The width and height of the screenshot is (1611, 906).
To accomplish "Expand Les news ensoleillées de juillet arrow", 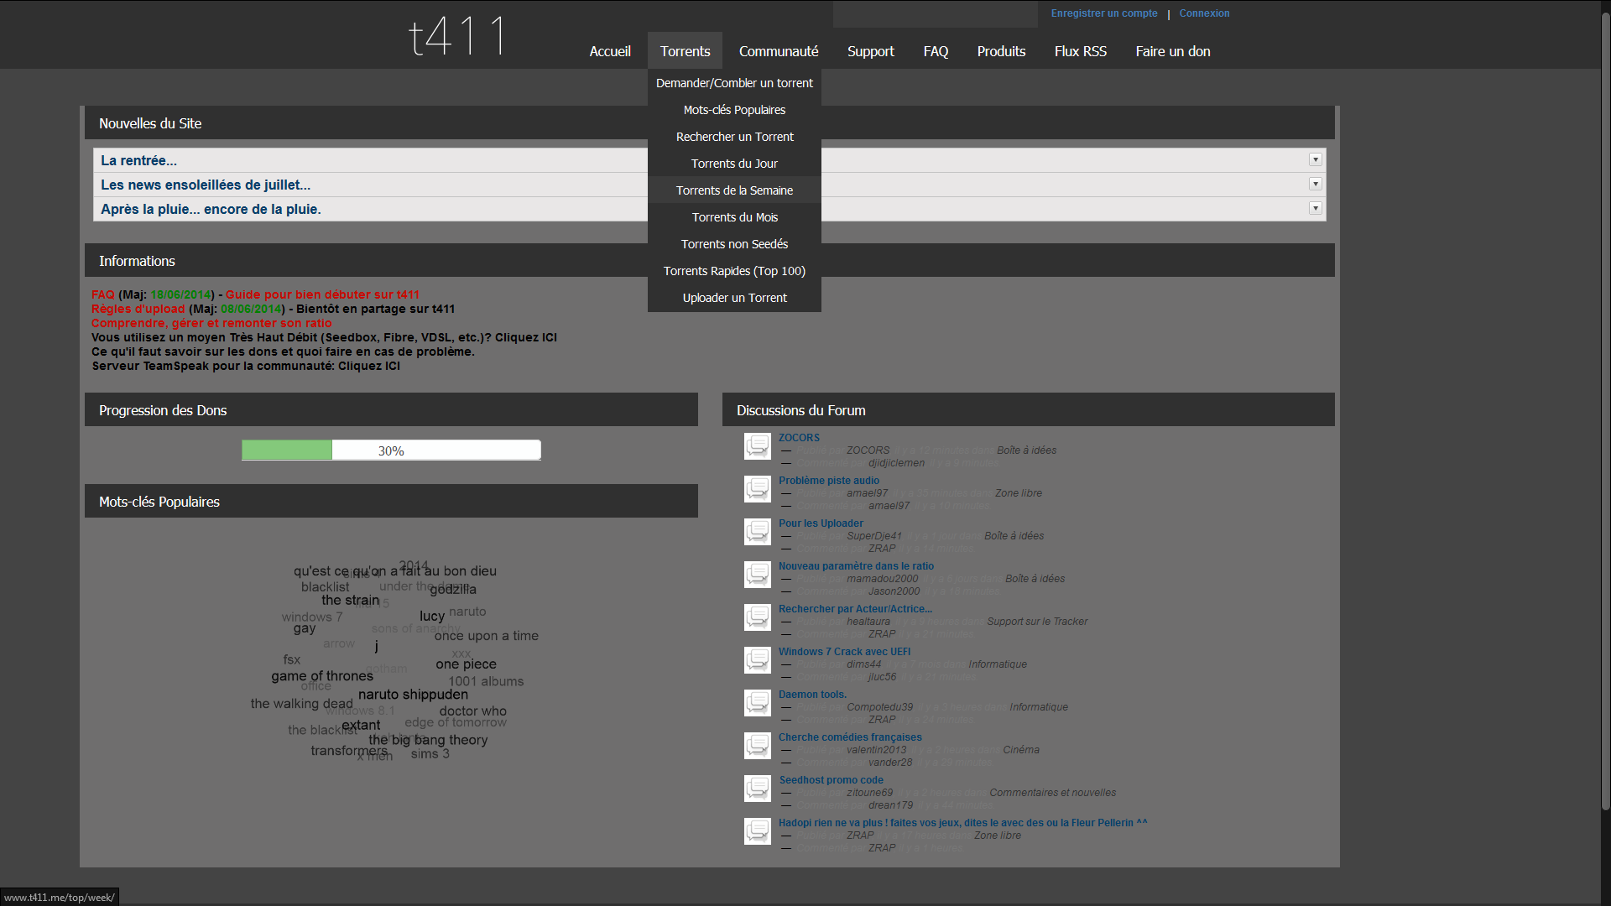I will pyautogui.click(x=1315, y=184).
